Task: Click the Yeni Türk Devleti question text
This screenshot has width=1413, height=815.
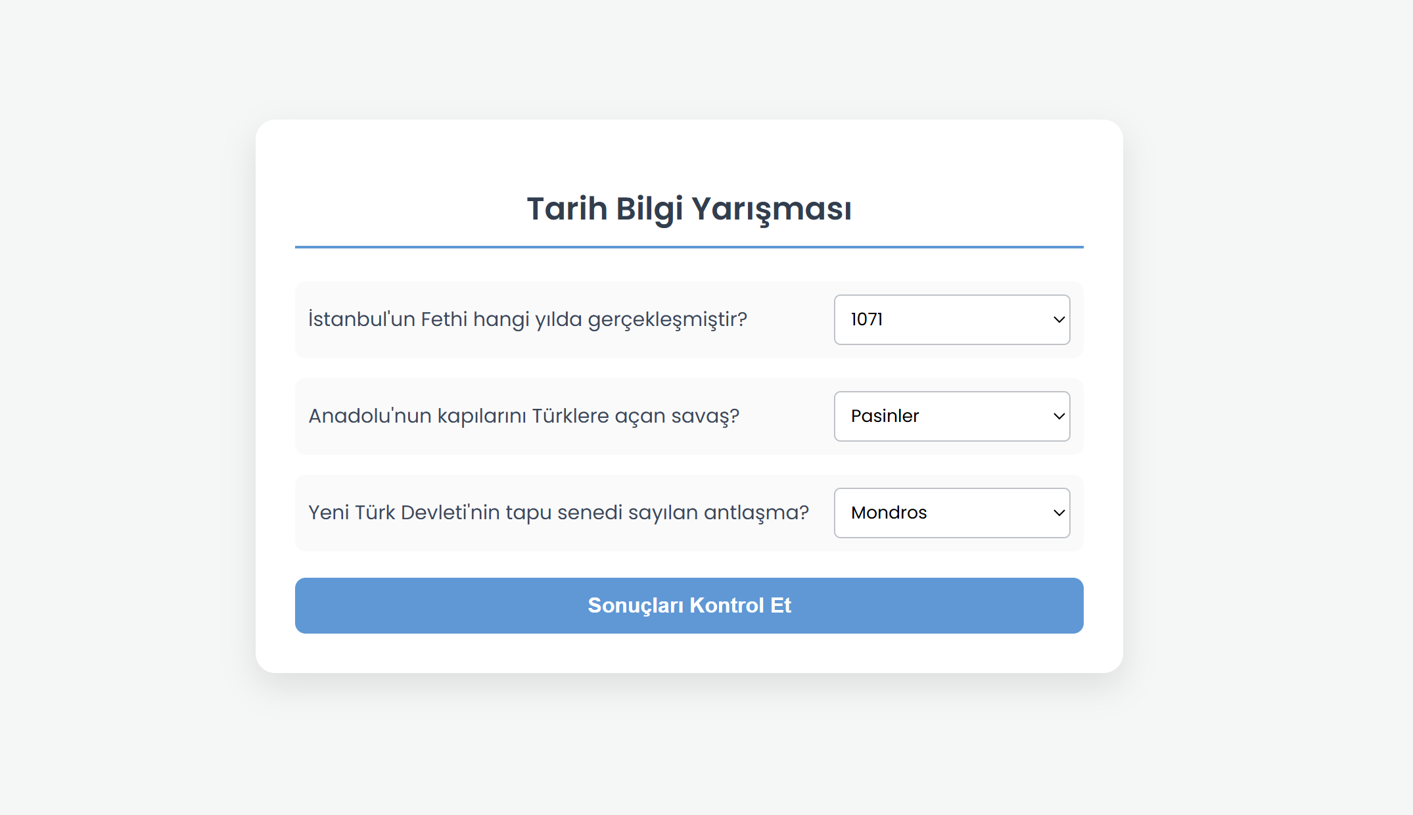Action: [559, 513]
